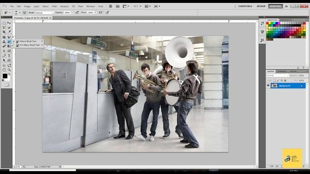Screen dimensions: 310x174
Task: Select the Magic Wand tool
Action: pos(9,28)
